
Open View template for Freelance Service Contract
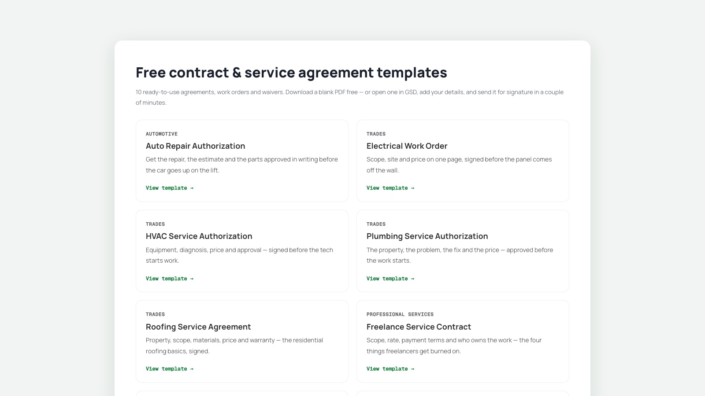pyautogui.click(x=390, y=369)
